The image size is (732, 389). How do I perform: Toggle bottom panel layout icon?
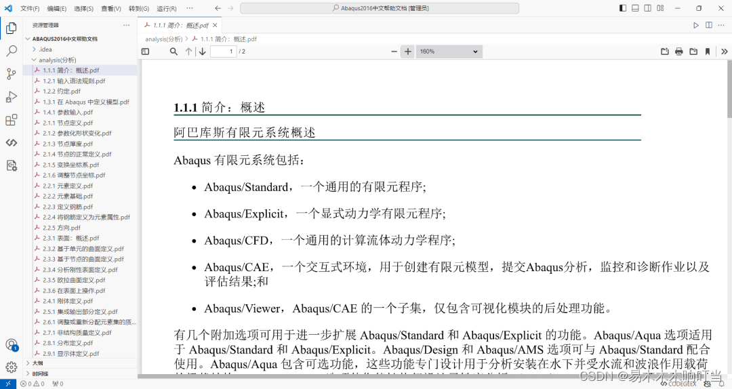click(x=635, y=8)
